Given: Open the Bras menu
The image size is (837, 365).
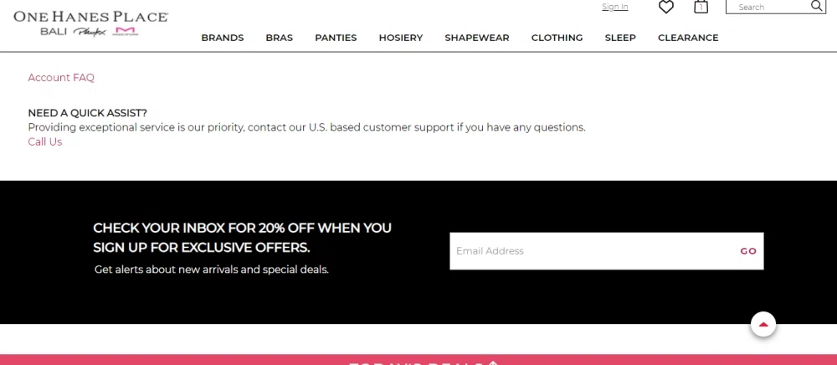Looking at the screenshot, I should [280, 38].
